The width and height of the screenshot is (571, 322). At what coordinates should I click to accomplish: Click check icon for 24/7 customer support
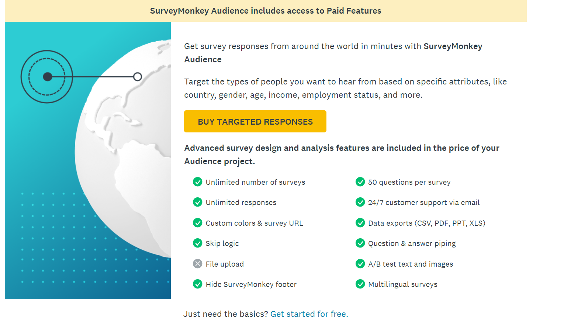[360, 202]
